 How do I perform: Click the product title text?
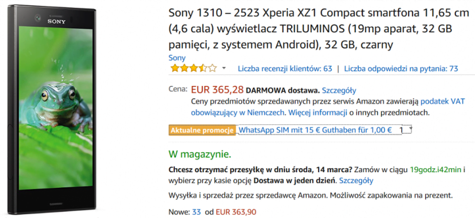(x=319, y=29)
